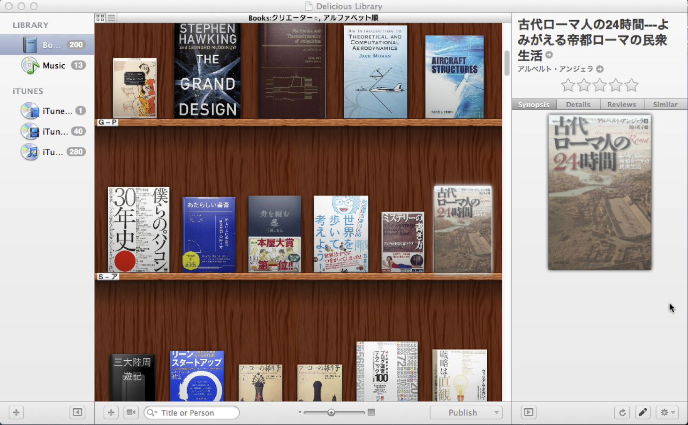Viewport: 688px width, 425px height.
Task: Select iTunes item with count 1
Action: click(x=47, y=111)
